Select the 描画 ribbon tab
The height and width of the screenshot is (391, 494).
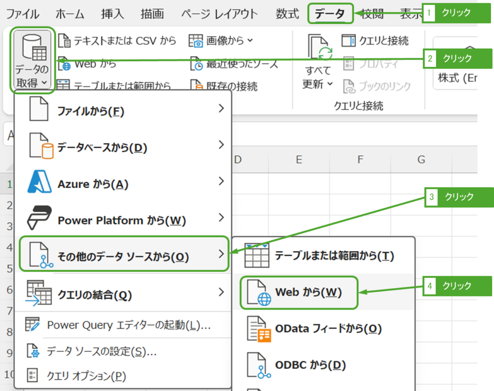click(152, 14)
